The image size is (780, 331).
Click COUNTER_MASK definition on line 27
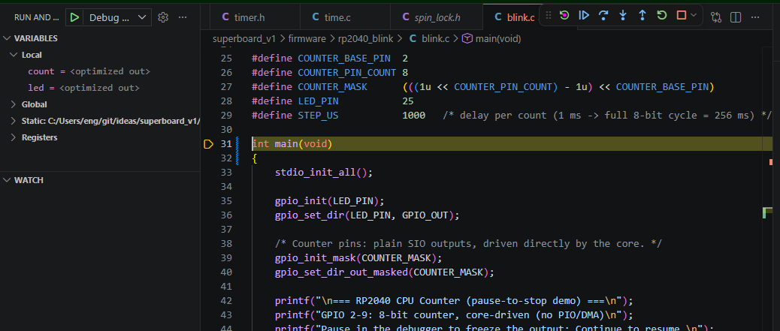point(333,87)
